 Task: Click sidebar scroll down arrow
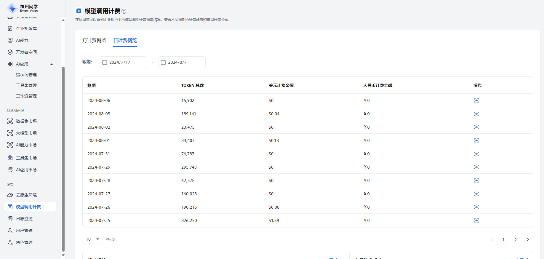click(63, 255)
